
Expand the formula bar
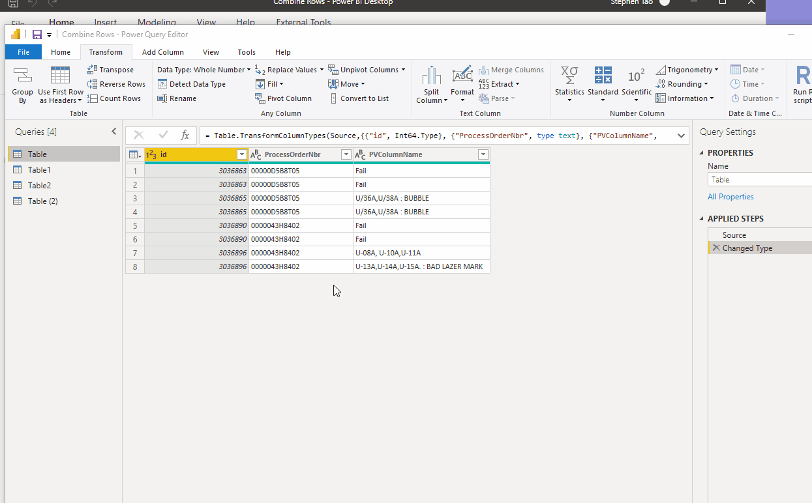[x=682, y=135]
